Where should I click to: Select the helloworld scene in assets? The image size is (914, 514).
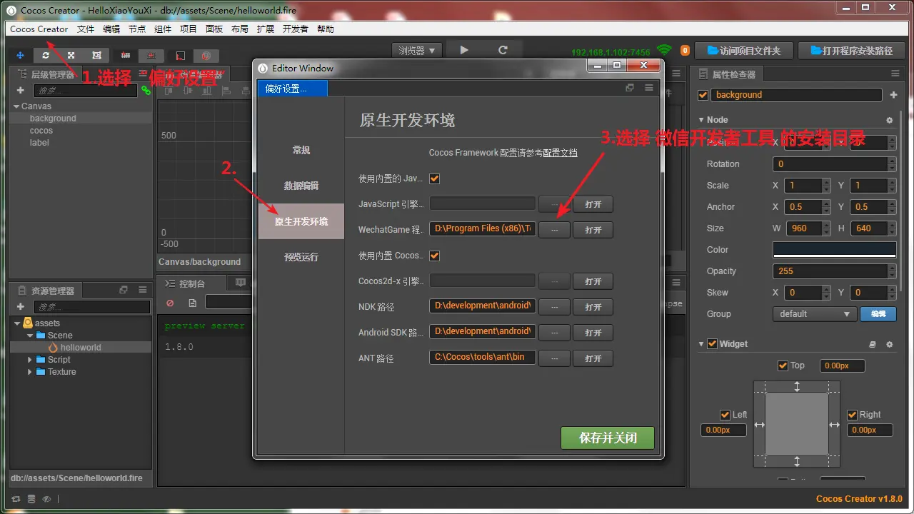pos(81,348)
